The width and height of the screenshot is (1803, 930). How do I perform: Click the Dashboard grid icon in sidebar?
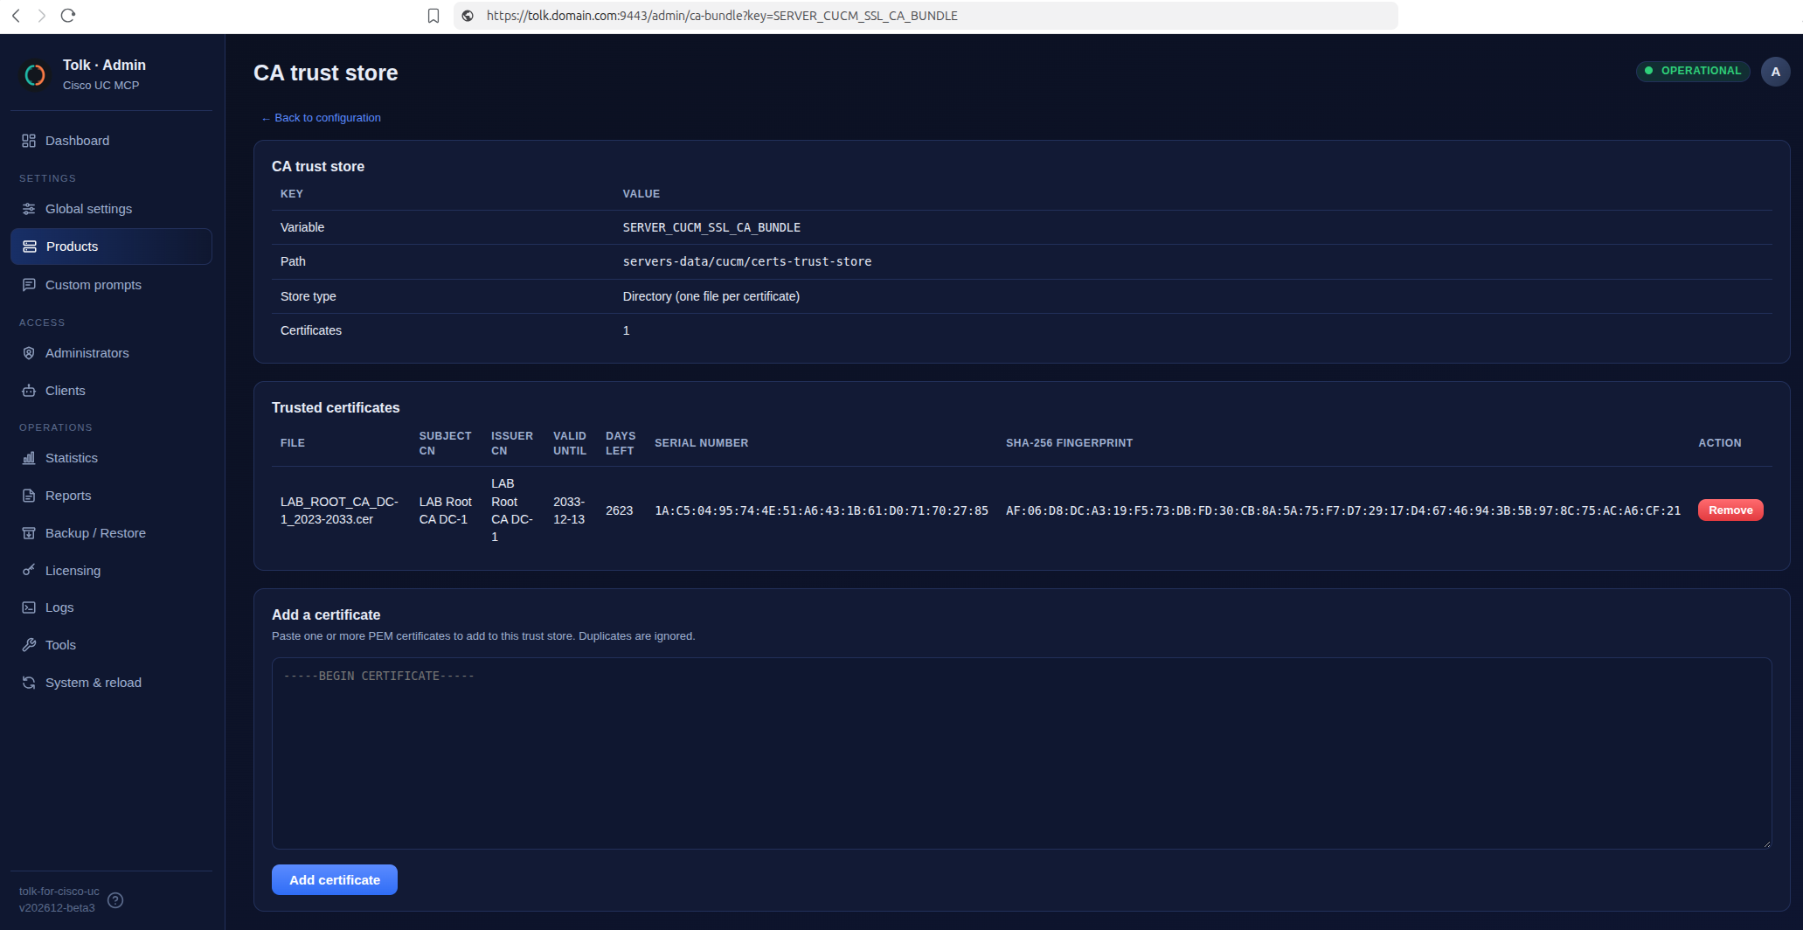pos(29,141)
